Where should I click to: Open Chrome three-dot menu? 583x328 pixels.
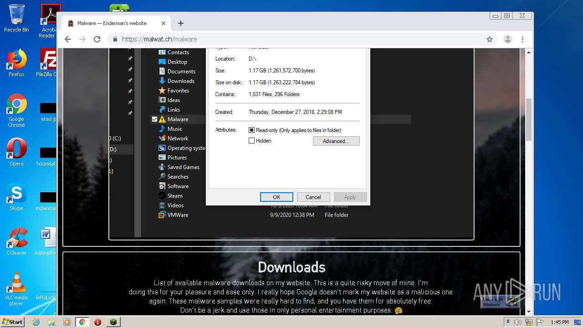[x=523, y=39]
